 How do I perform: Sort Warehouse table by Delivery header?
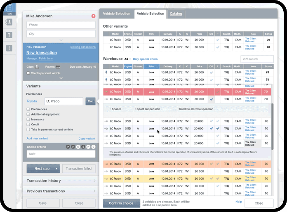pyautogui.click(x=168, y=66)
